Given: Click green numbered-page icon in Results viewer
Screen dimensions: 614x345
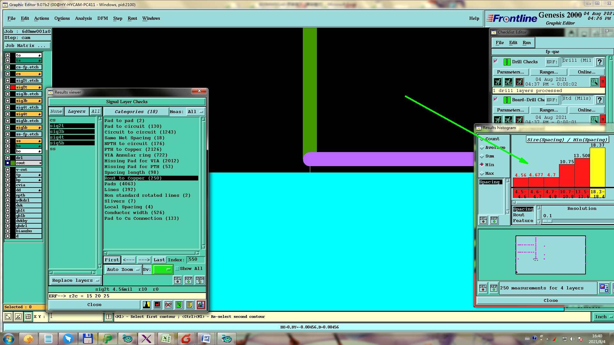Looking at the screenshot, I should [x=179, y=305].
